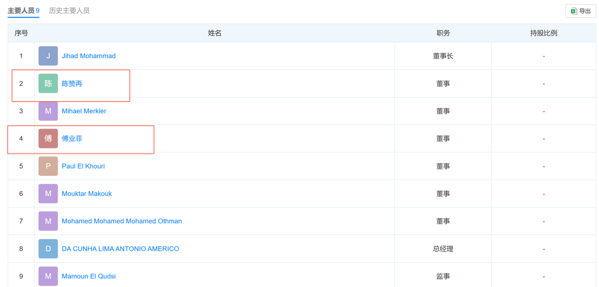
Task: Click shareholding dash in Jihad Mohammad row
Action: click(x=544, y=56)
